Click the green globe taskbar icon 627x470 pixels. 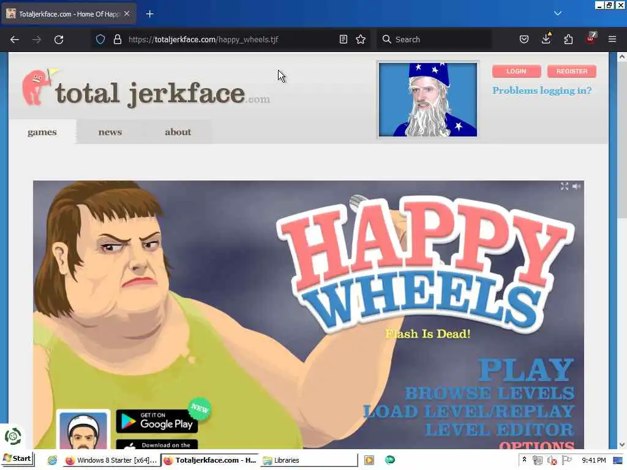(x=390, y=460)
